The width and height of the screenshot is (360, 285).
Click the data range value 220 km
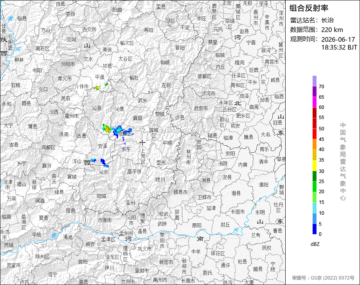332,30
